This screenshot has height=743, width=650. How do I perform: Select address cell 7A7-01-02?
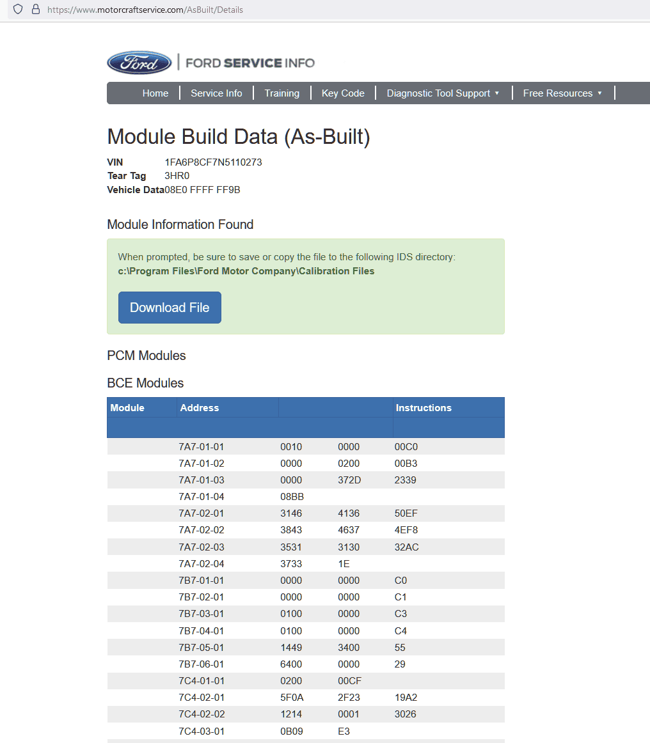(202, 464)
